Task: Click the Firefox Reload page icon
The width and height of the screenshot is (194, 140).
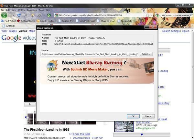Action: [19, 15]
